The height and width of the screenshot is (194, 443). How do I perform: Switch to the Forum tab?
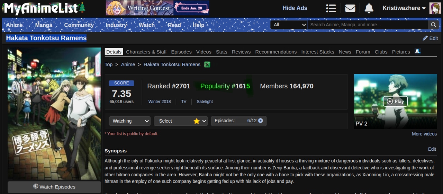(x=363, y=52)
